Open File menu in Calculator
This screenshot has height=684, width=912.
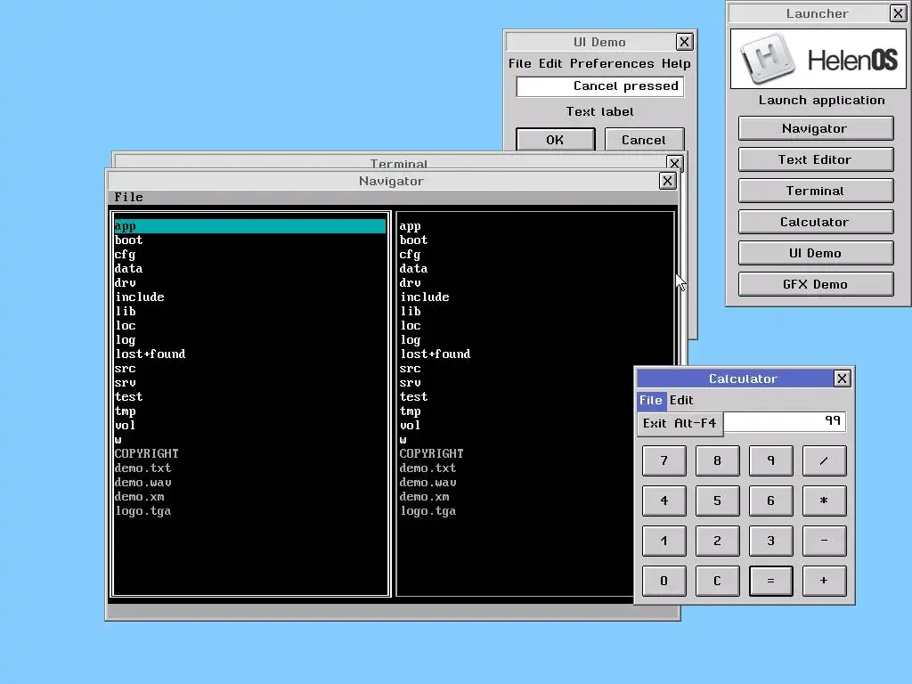click(x=651, y=400)
